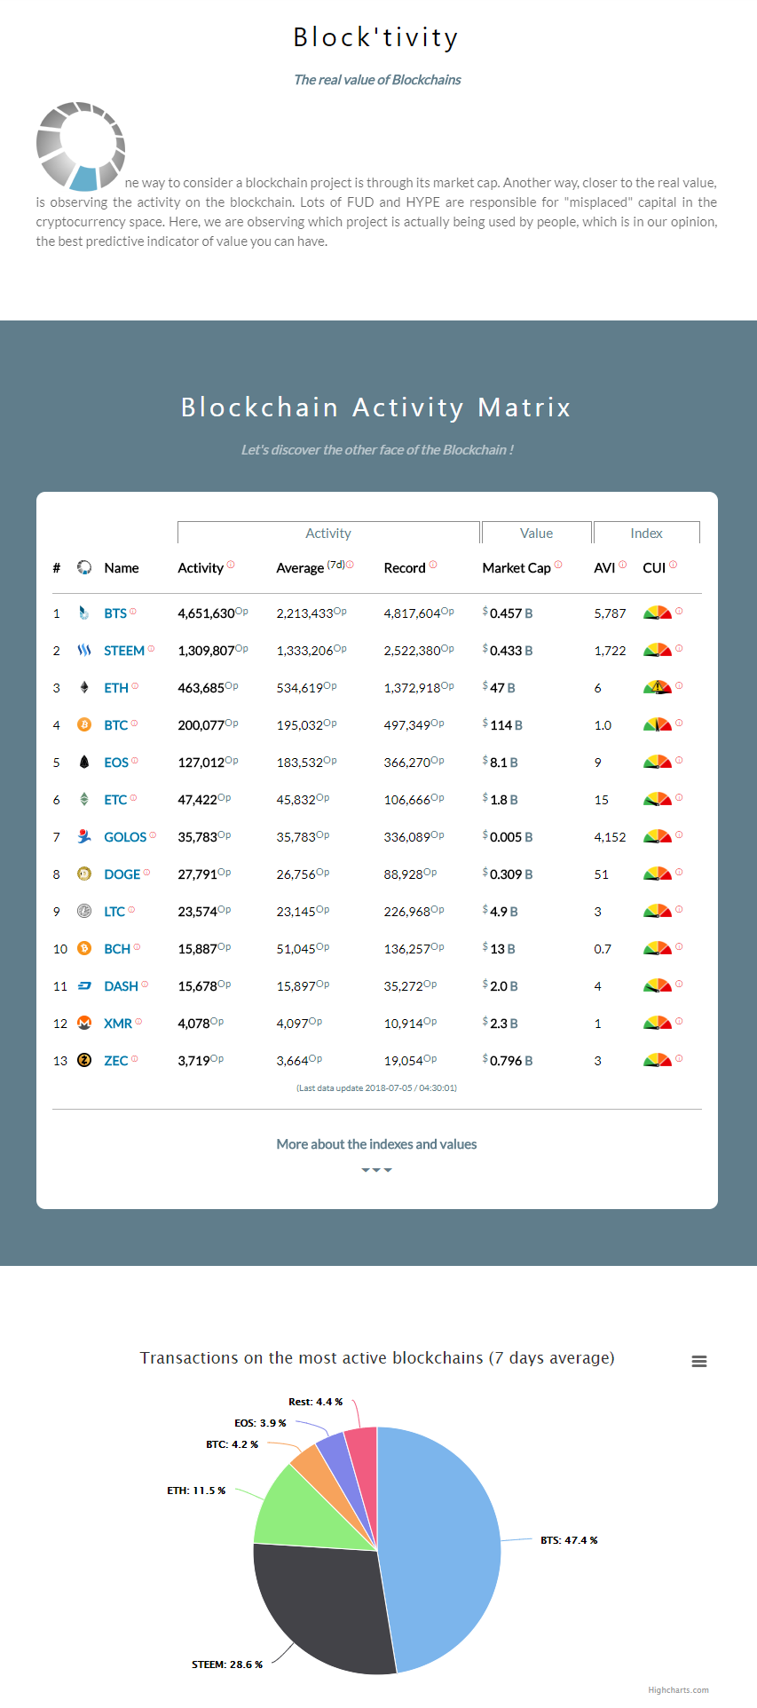Click the Record column header
The width and height of the screenshot is (757, 1708).
pyautogui.click(x=405, y=568)
